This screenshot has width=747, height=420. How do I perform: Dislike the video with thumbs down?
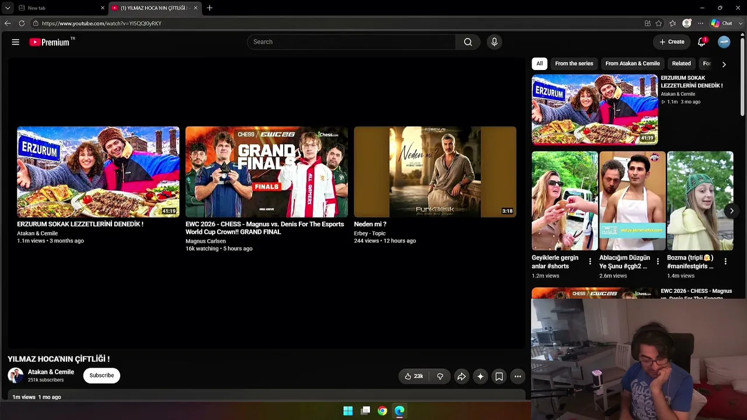440,376
